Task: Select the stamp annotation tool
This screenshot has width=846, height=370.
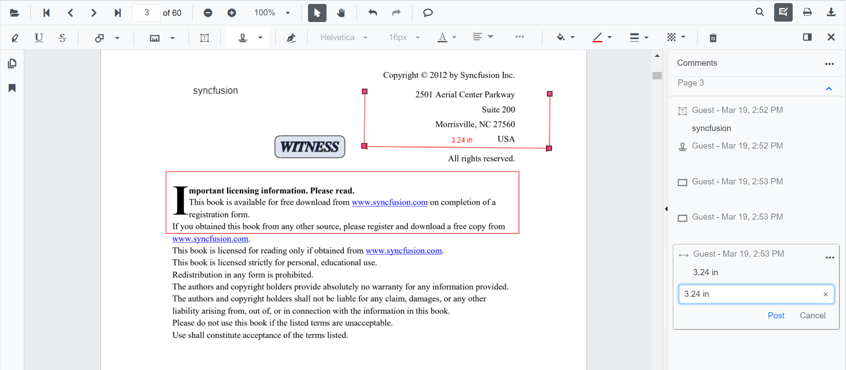Action: 243,38
